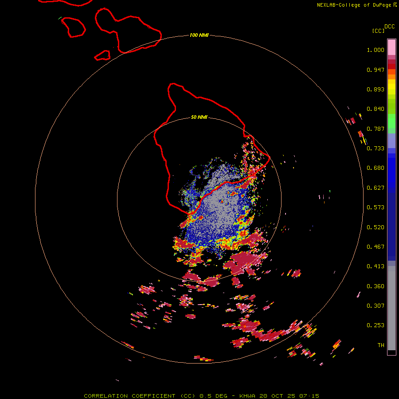Select the 0.573 scale value
The width and height of the screenshot is (399, 399).
click(376, 207)
